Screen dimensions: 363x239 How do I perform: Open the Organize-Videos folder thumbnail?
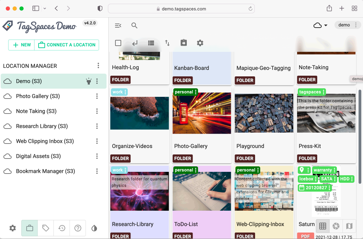(140, 113)
